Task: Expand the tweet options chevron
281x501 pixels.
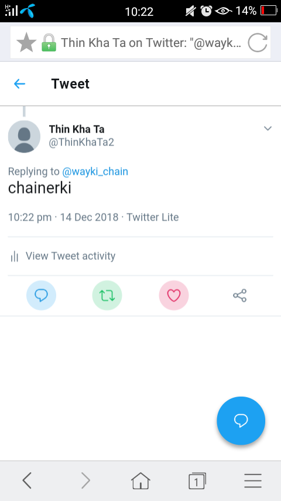Action: click(x=268, y=128)
